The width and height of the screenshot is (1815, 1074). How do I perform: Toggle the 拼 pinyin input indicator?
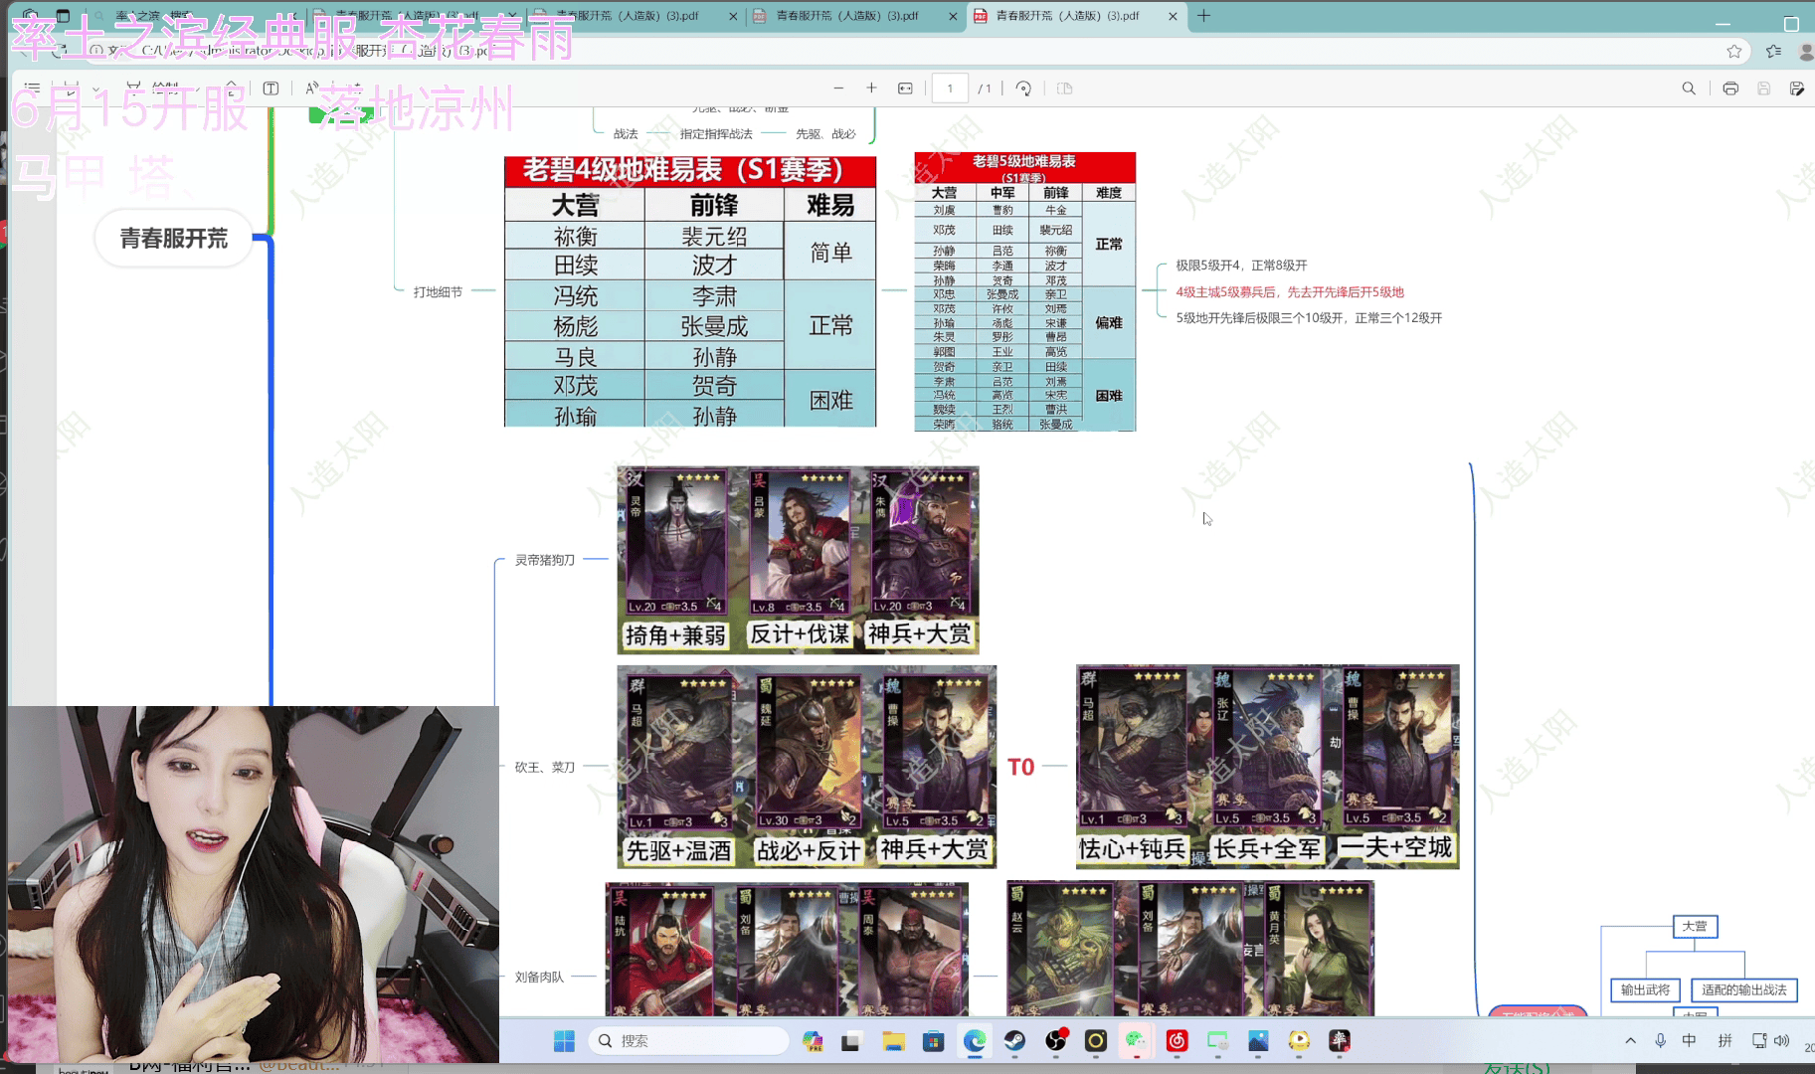tap(1724, 1040)
